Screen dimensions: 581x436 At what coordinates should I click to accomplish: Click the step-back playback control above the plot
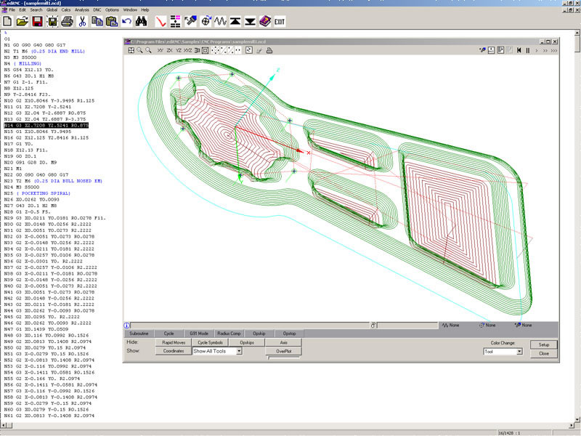519,50
